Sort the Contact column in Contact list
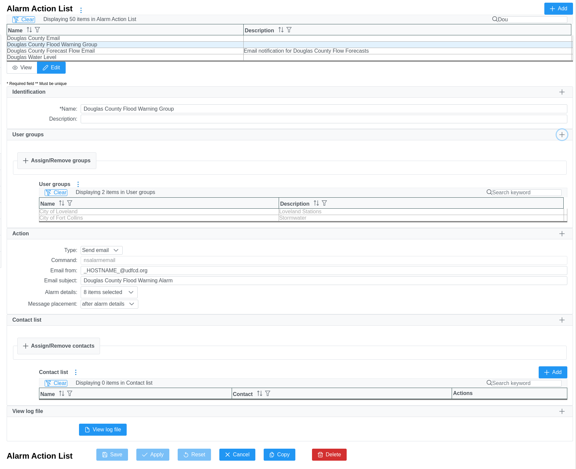576x469 pixels. [x=260, y=394]
